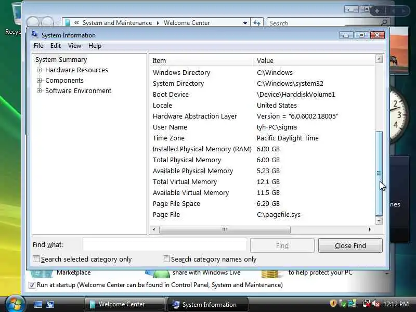Click the Find what text field
Screen dimensions: 416x312
[x=164, y=244]
